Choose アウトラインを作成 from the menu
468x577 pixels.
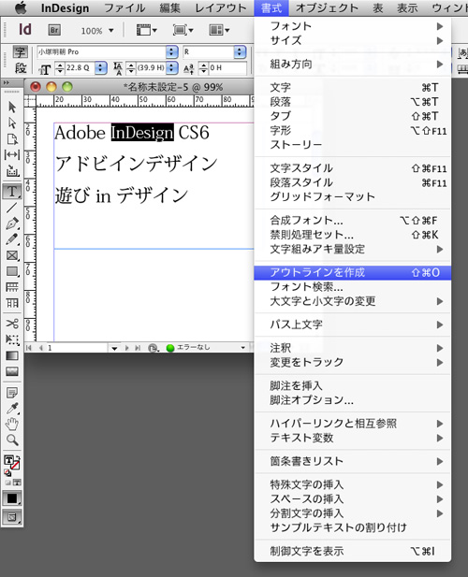pos(353,273)
